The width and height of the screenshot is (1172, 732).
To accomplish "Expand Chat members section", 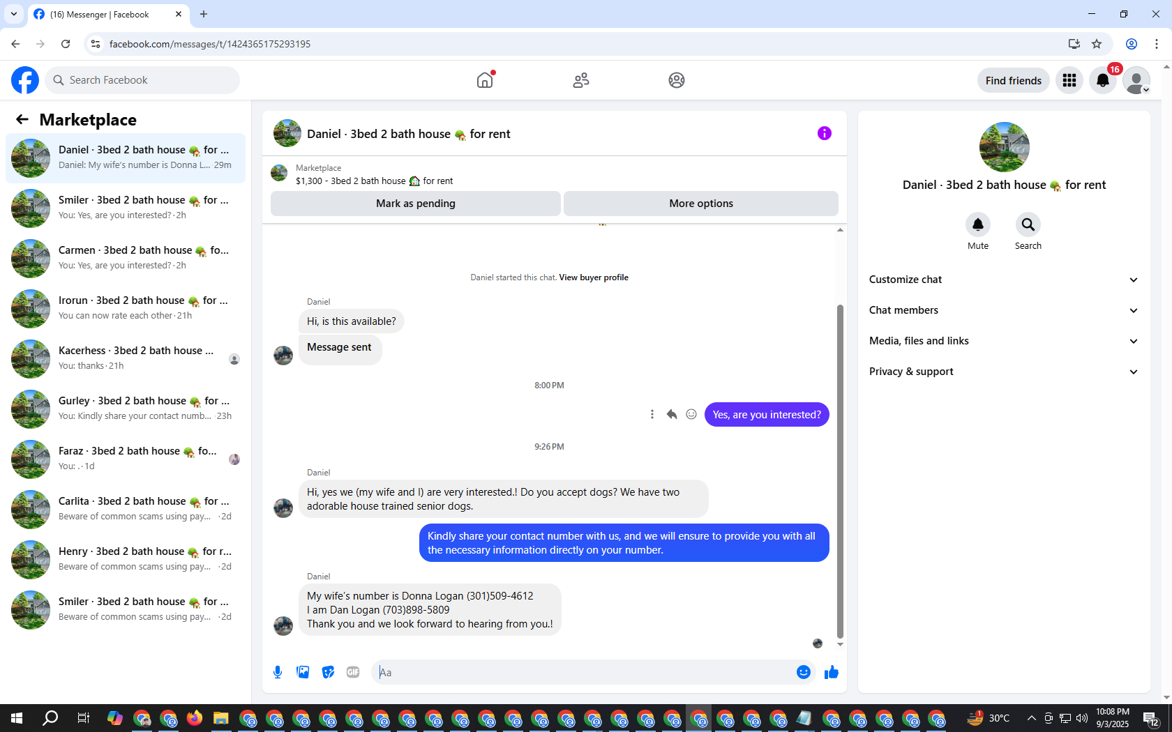I will click(1004, 310).
